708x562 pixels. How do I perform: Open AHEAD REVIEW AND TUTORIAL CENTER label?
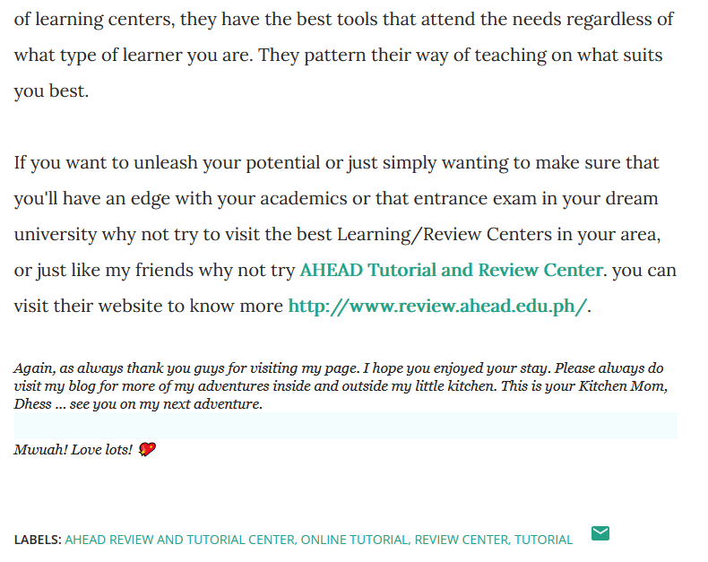pyautogui.click(x=181, y=540)
